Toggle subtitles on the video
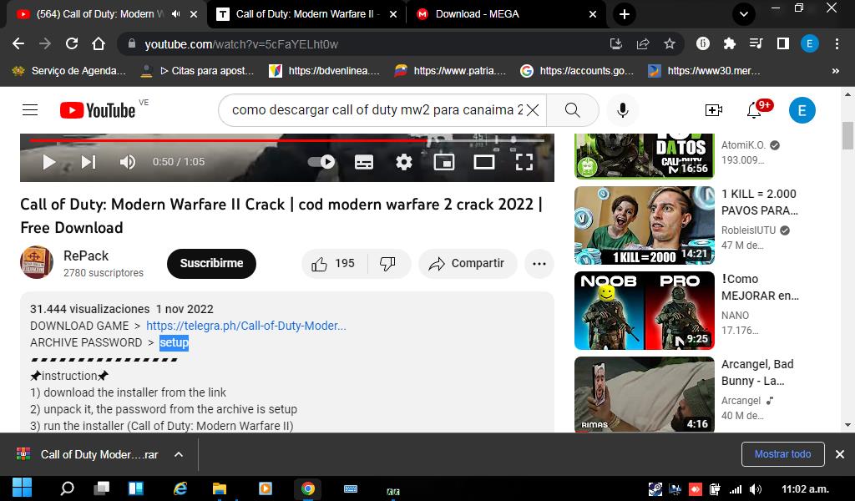Screen dimensions: 855x501 364,162
